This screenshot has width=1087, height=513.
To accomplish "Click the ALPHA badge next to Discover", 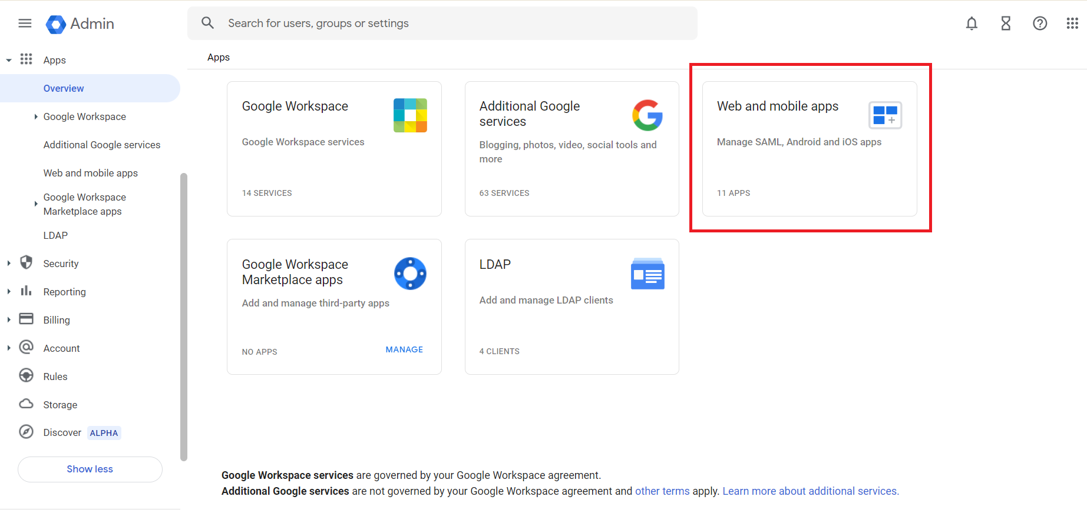I will pyautogui.click(x=104, y=433).
